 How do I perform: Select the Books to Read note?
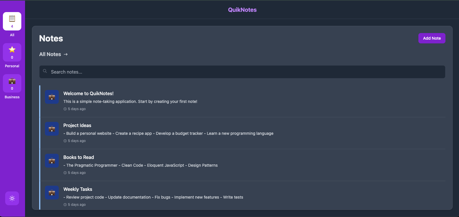79,157
